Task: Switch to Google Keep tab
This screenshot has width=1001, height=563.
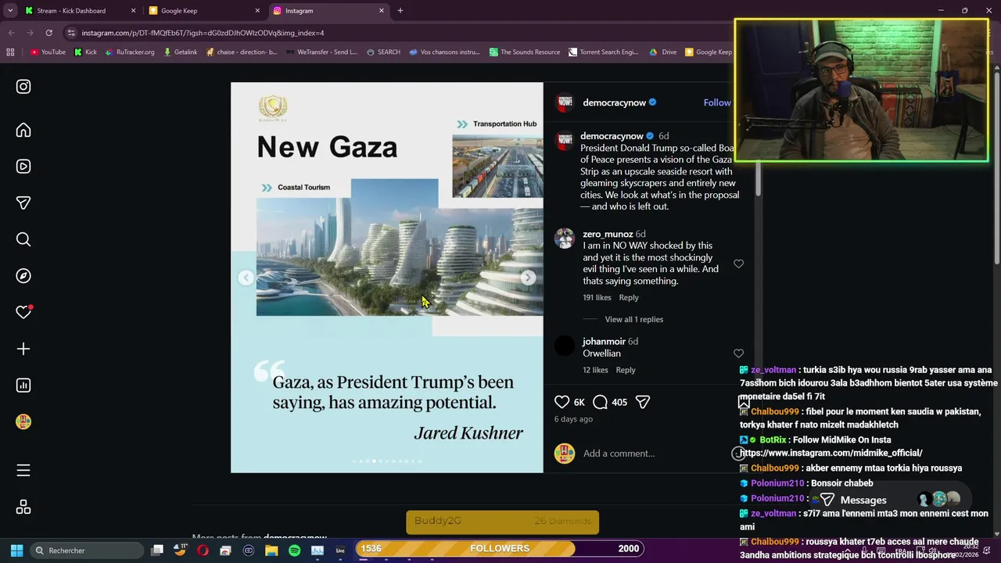Action: [204, 11]
